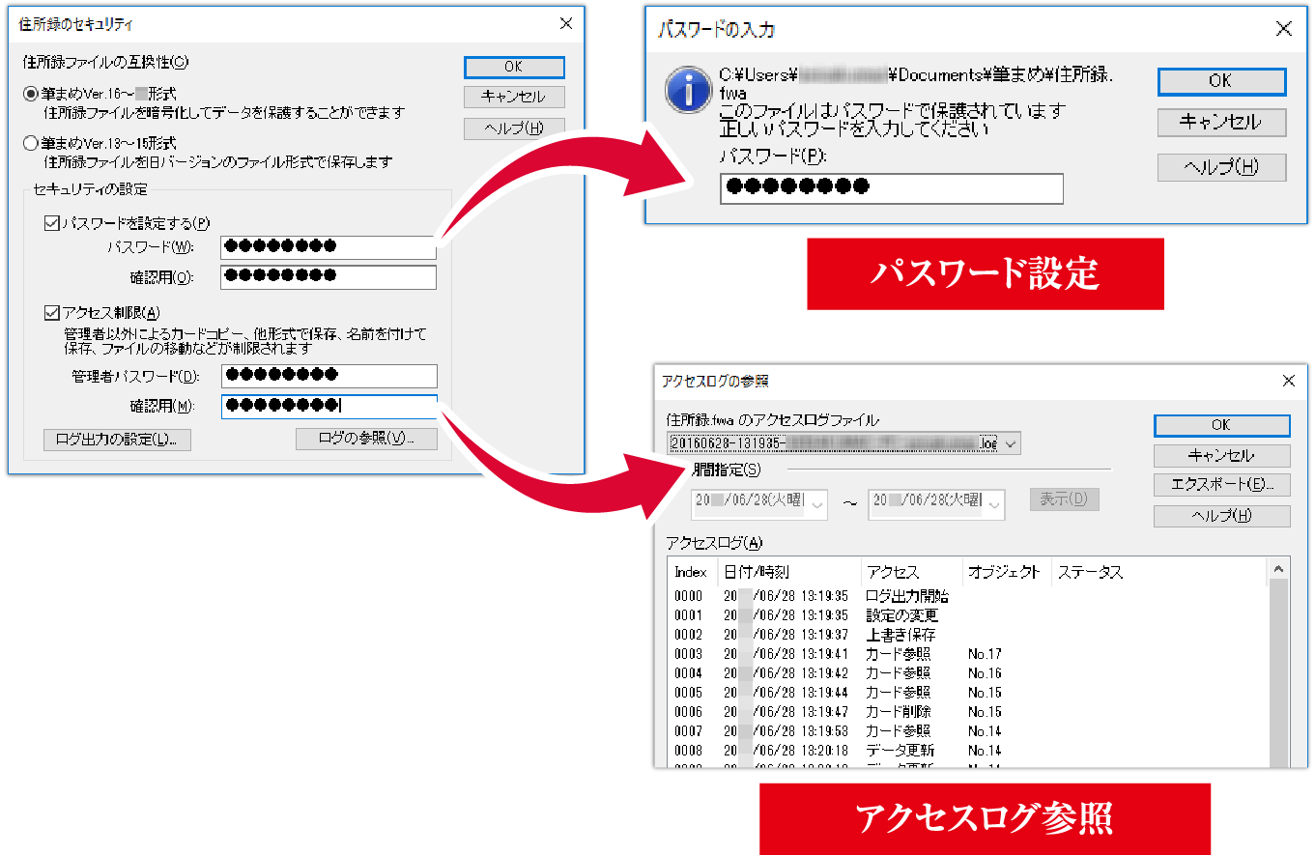Focus the 管理者パスワード entry field
This screenshot has width=1315, height=855.
tap(329, 375)
